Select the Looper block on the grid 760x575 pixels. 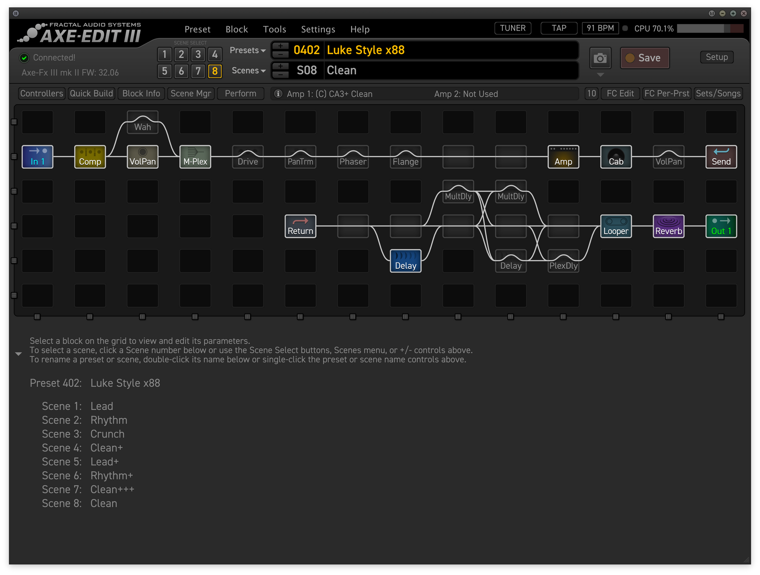click(x=616, y=226)
